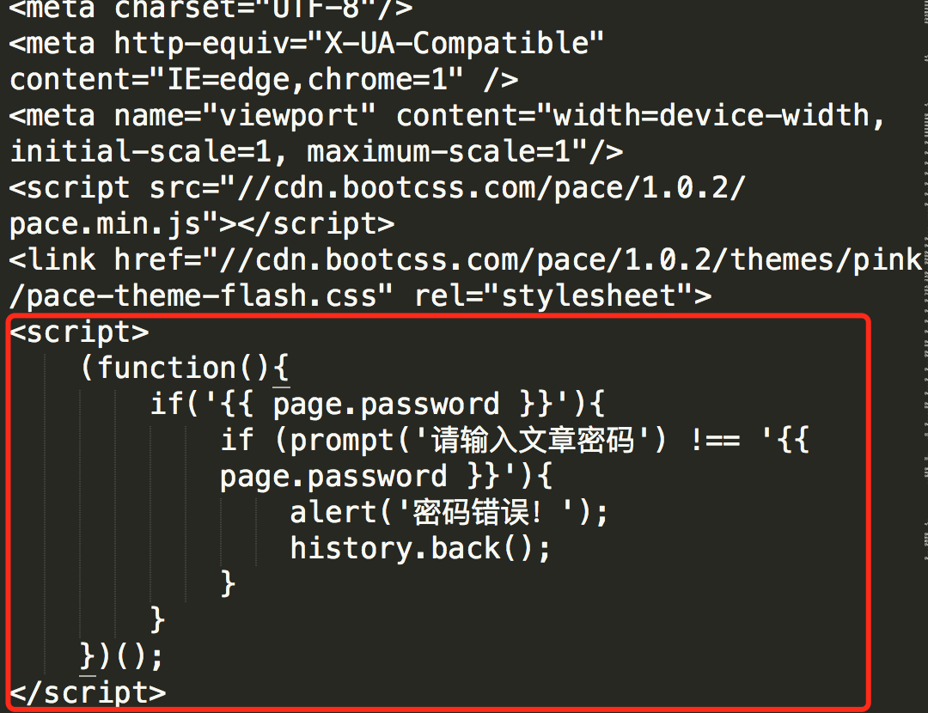The image size is (928, 713).
Task: Click the (function(){ line
Action: pyautogui.click(x=184, y=369)
